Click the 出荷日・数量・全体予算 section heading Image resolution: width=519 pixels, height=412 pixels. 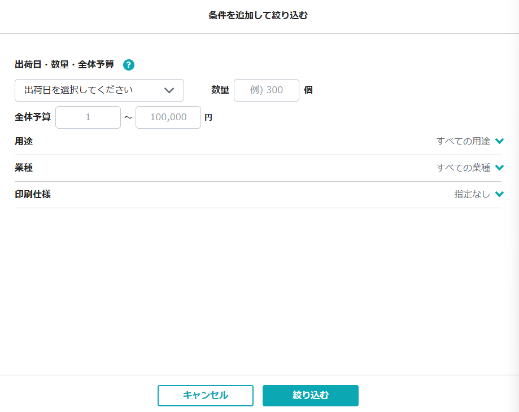click(x=64, y=65)
